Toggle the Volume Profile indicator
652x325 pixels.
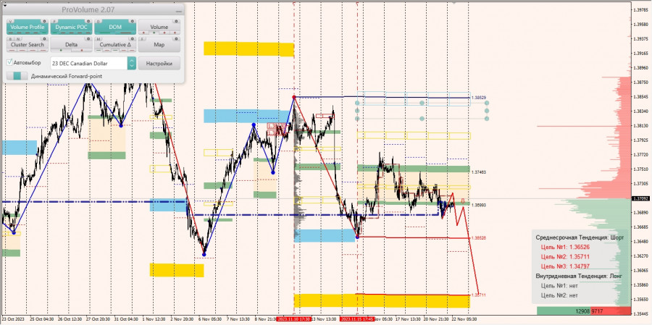click(28, 28)
